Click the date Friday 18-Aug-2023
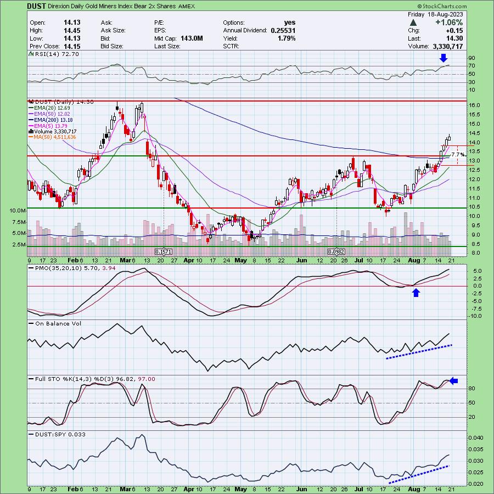The height and width of the screenshot is (494, 494). 435,14
